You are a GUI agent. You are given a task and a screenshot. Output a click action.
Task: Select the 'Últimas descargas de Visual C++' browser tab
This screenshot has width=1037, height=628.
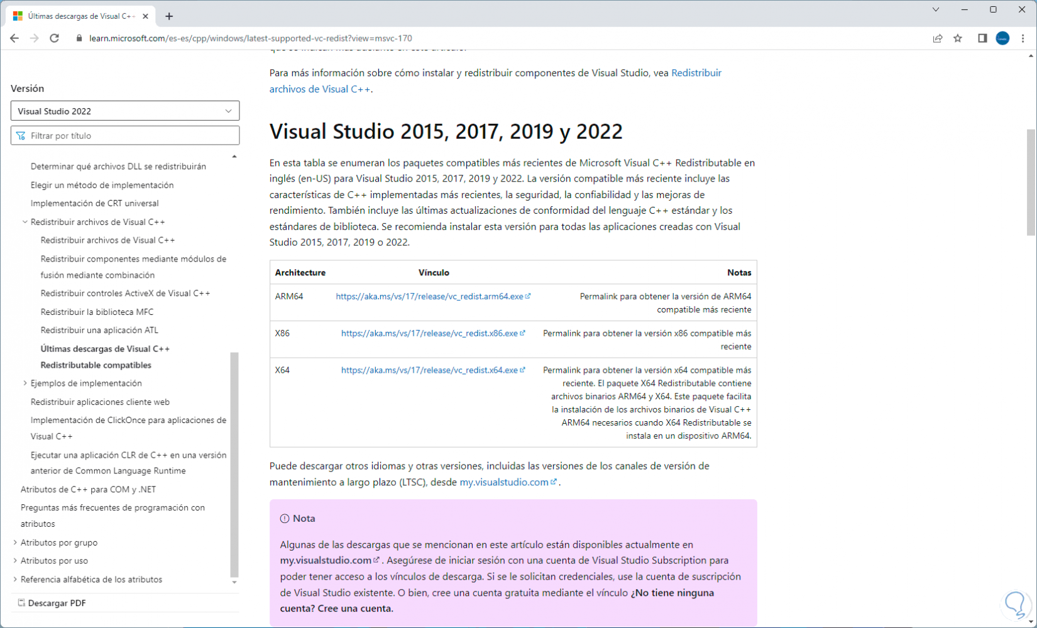(80, 16)
